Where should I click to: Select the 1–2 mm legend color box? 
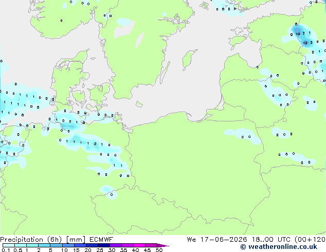pyautogui.click(x=32, y=245)
